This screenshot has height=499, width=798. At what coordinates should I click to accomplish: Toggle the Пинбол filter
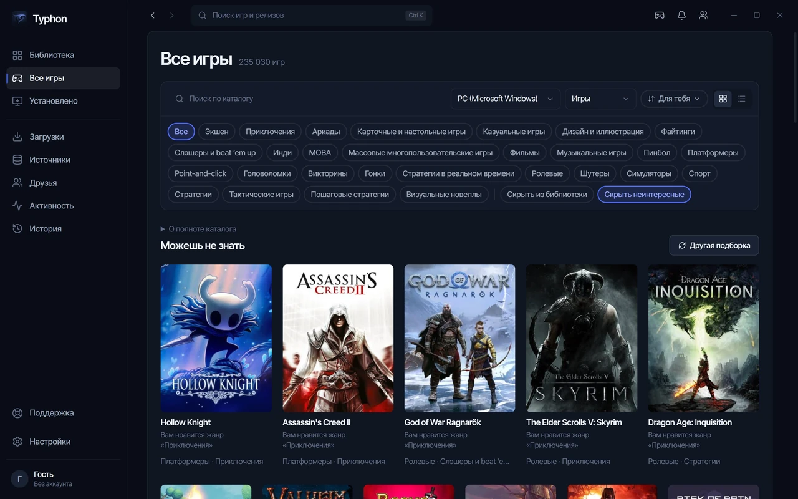(x=657, y=152)
